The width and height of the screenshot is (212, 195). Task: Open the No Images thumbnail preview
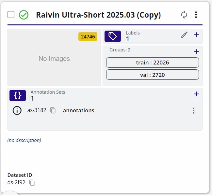(54, 59)
